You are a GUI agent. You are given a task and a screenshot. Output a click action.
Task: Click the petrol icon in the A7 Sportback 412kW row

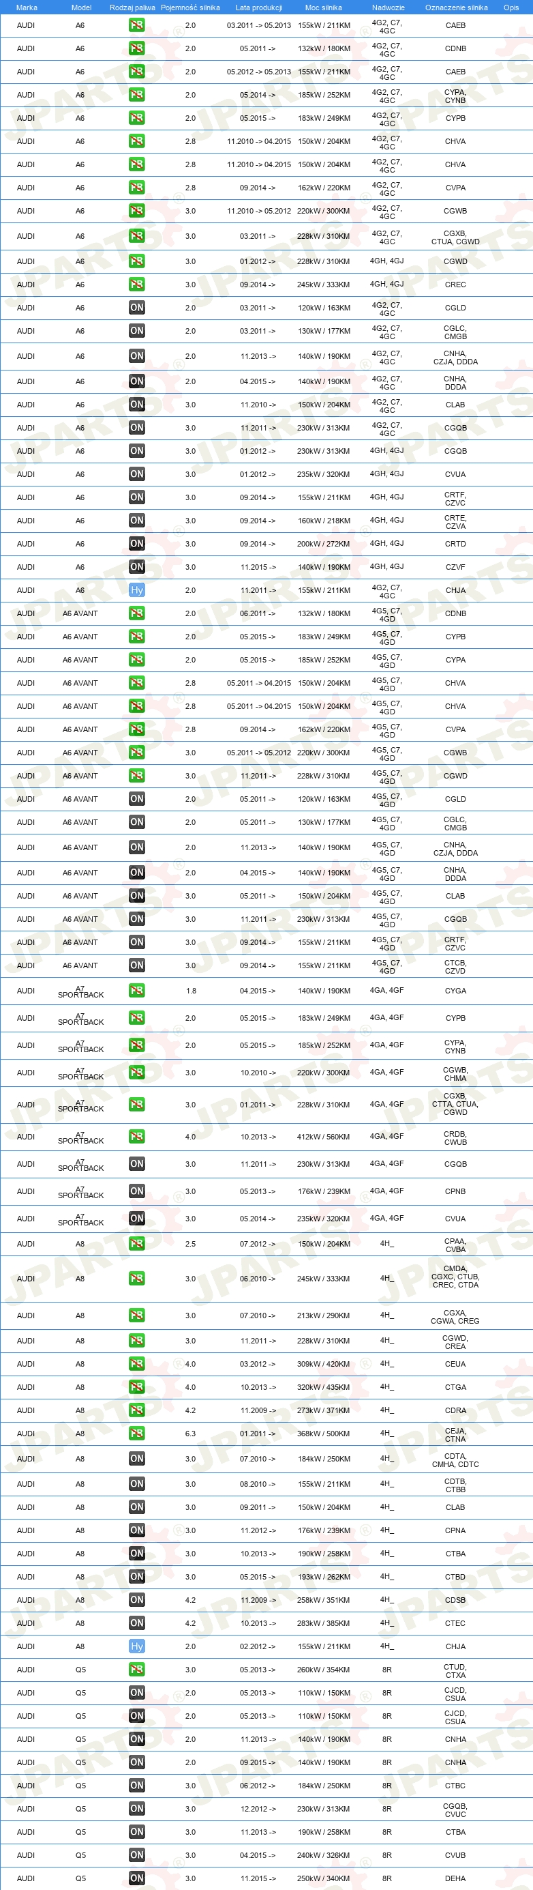(x=136, y=1137)
